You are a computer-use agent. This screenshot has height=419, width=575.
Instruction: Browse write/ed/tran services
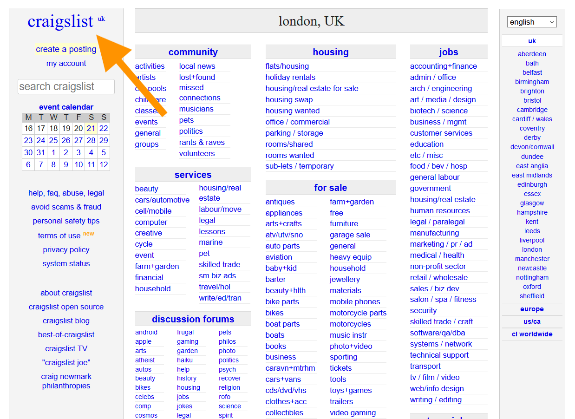pos(220,298)
